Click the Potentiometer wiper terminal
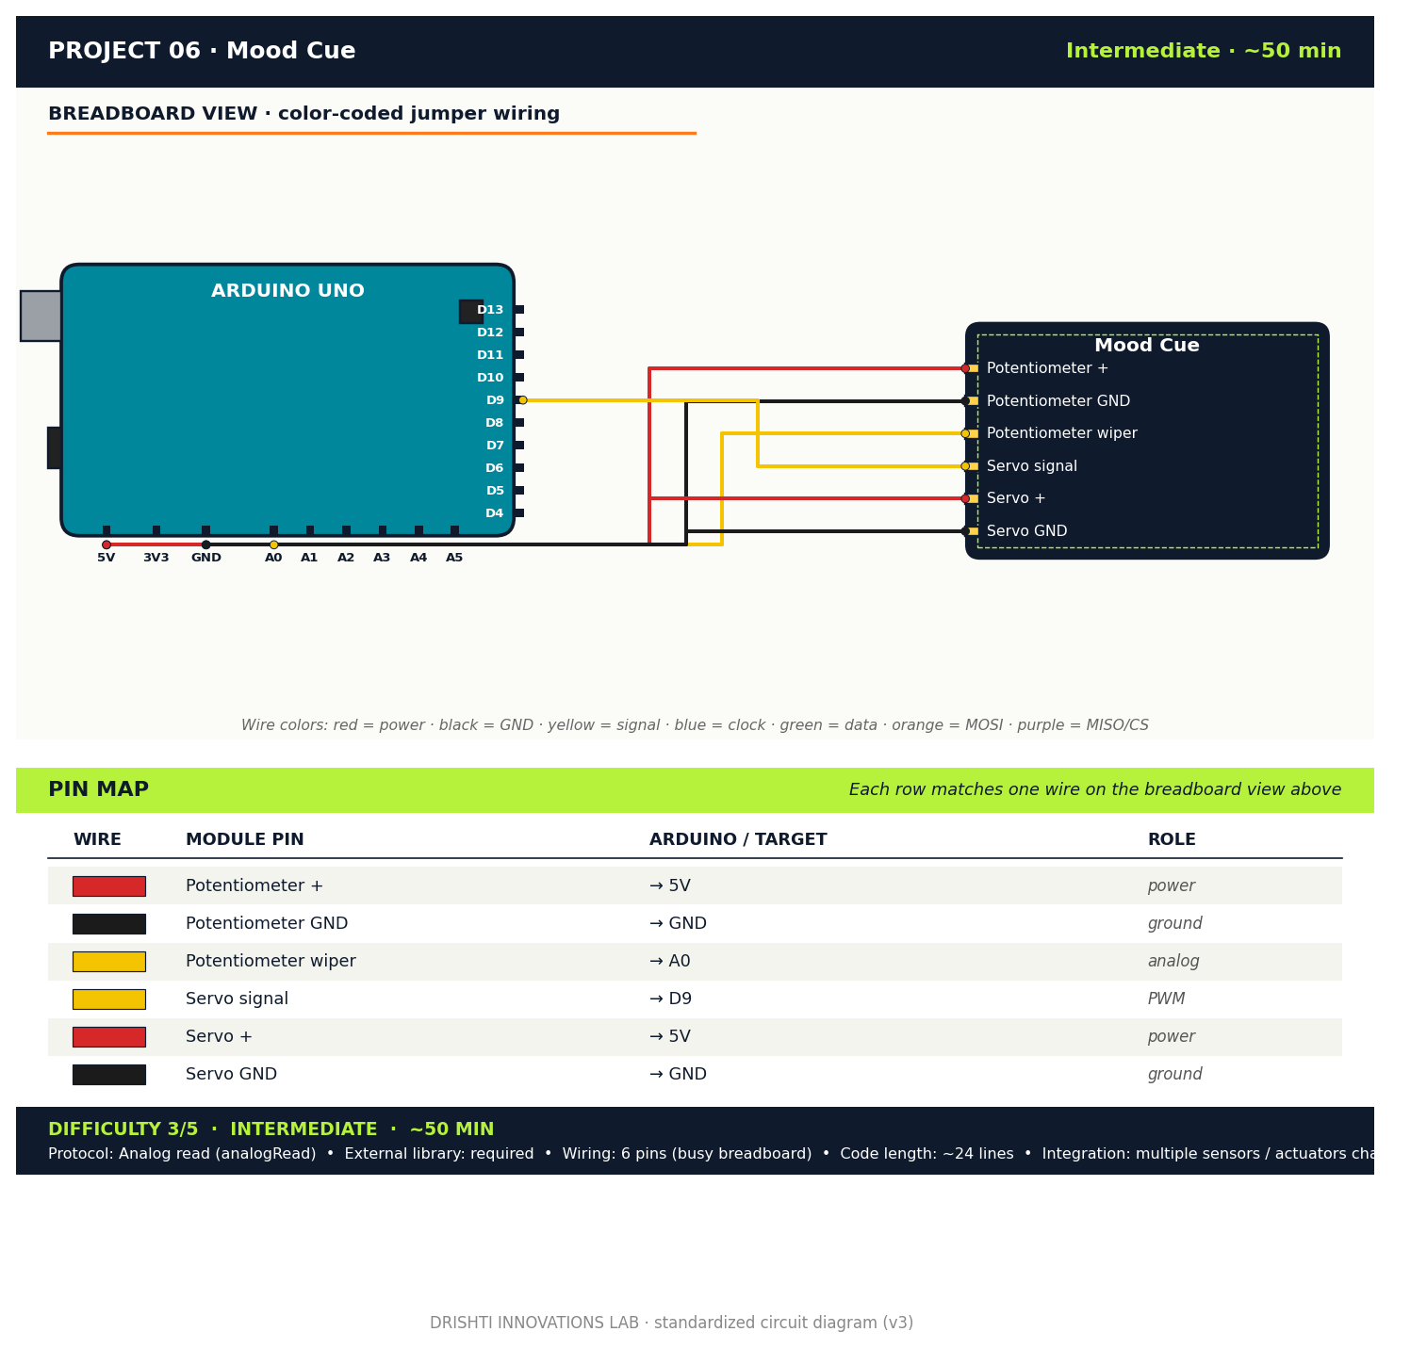Screen dimensions: 1427x1348 (x=966, y=433)
